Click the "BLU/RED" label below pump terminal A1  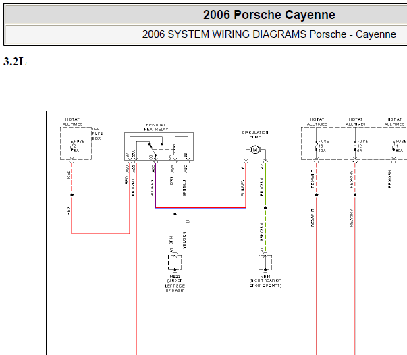pyautogui.click(x=243, y=188)
